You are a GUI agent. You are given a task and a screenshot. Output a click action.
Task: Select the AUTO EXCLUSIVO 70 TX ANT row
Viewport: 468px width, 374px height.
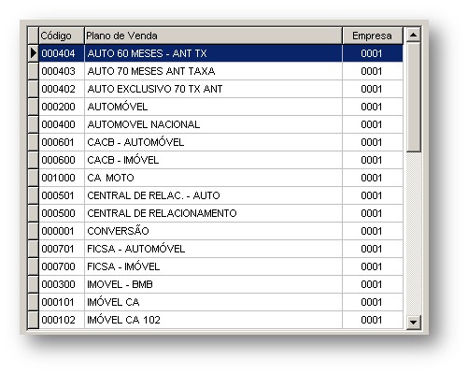pyautogui.click(x=220, y=89)
